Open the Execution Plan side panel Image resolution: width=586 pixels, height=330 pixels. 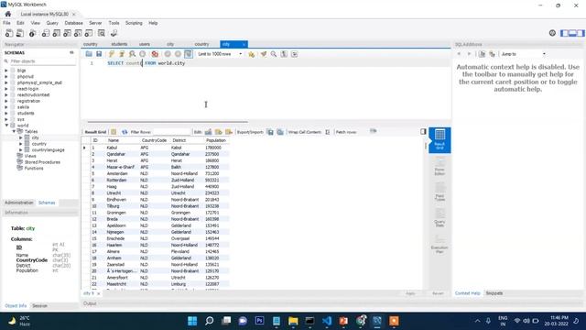pos(439,245)
